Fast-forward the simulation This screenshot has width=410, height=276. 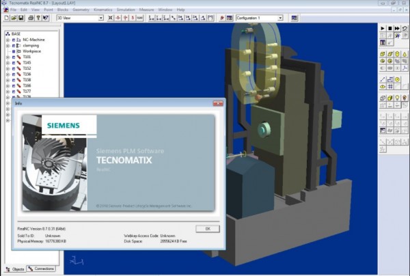397,28
